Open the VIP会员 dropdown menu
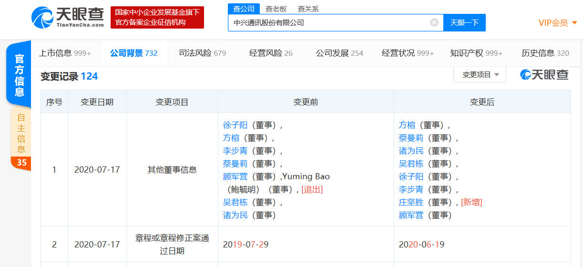Screen dimensions: 583x267 tap(557, 23)
